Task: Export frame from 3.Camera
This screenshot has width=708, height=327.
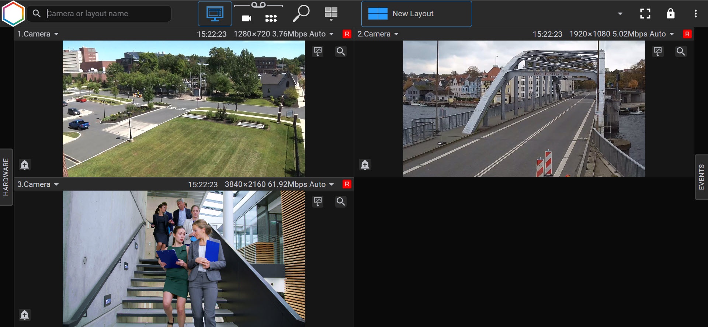Action: click(x=318, y=202)
